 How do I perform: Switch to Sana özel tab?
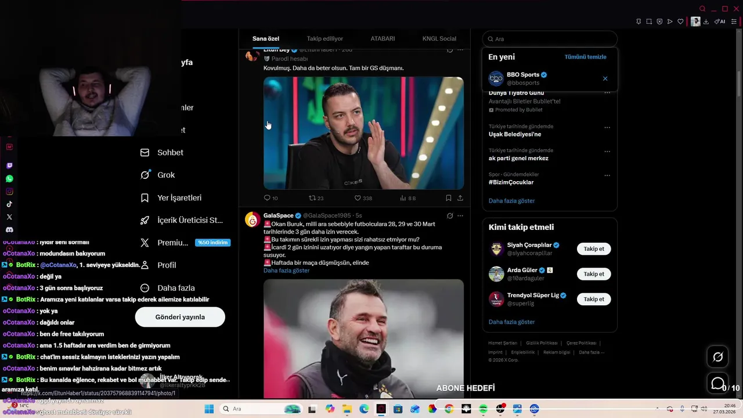click(x=266, y=39)
